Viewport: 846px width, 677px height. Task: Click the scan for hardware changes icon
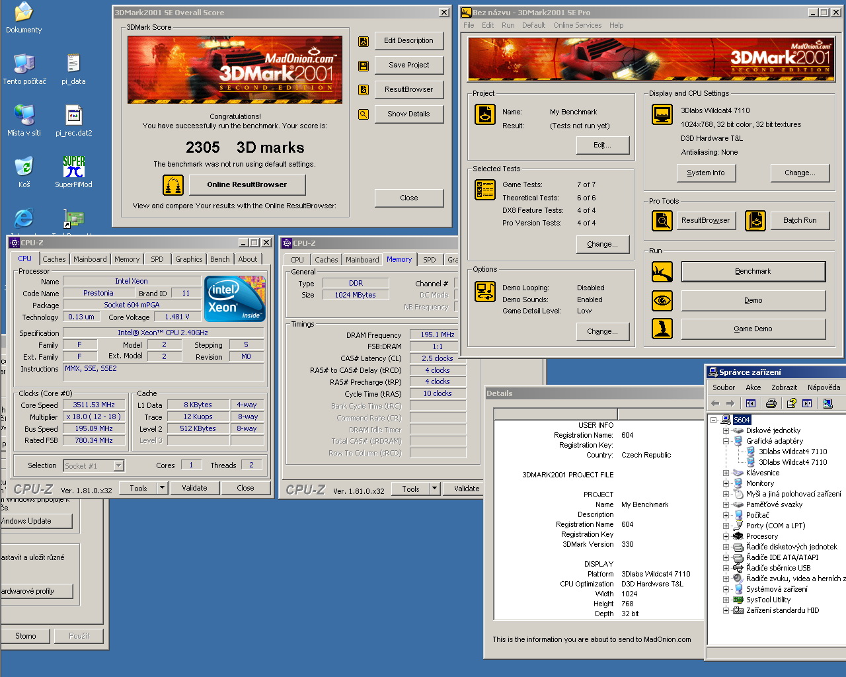pos(827,403)
